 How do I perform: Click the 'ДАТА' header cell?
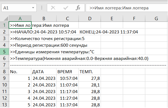(44, 72)
